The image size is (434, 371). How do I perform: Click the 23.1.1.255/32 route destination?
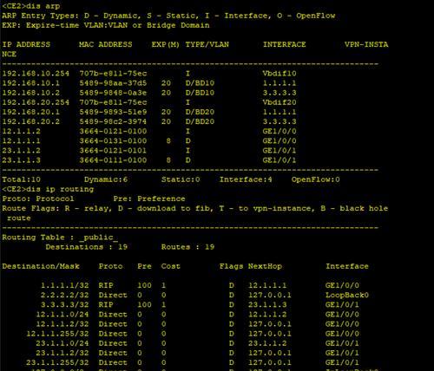57,362
